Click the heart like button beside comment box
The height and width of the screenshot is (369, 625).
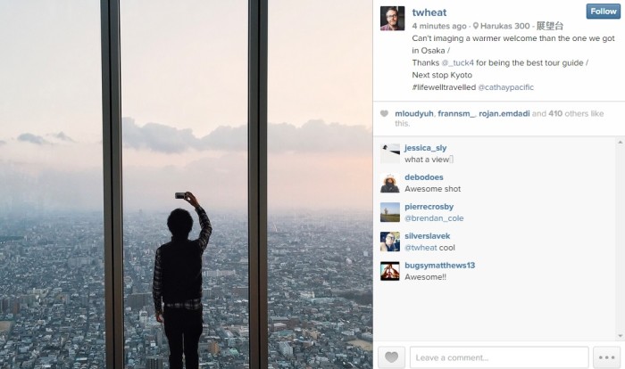(391, 357)
